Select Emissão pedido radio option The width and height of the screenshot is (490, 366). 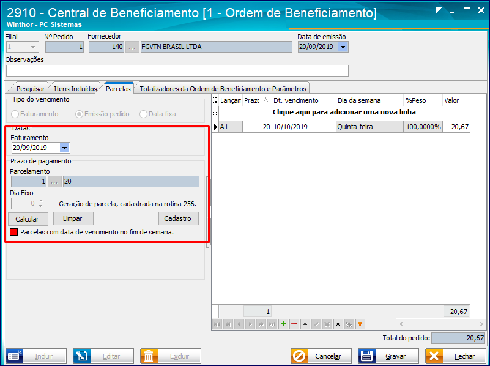coord(79,114)
